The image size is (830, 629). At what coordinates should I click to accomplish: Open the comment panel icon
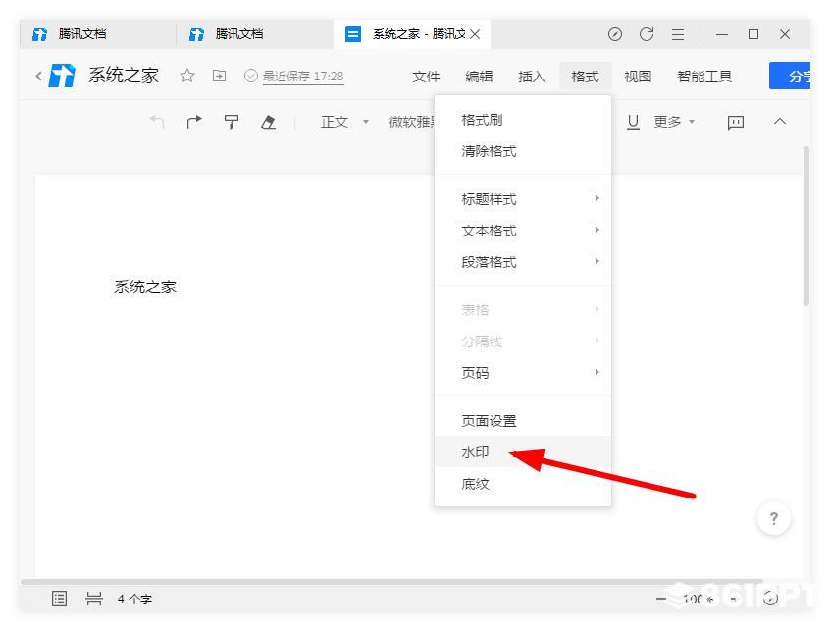pyautogui.click(x=735, y=123)
